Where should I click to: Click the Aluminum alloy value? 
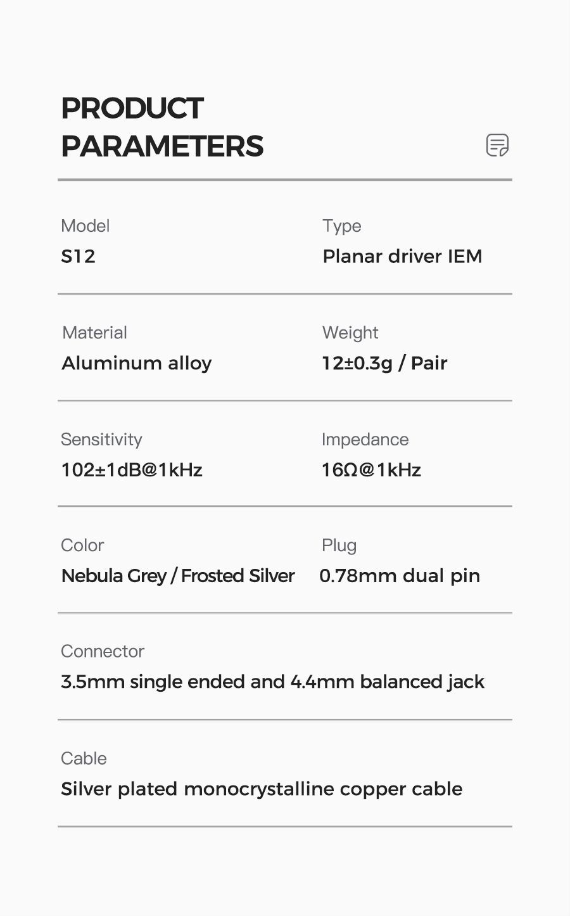136,364
